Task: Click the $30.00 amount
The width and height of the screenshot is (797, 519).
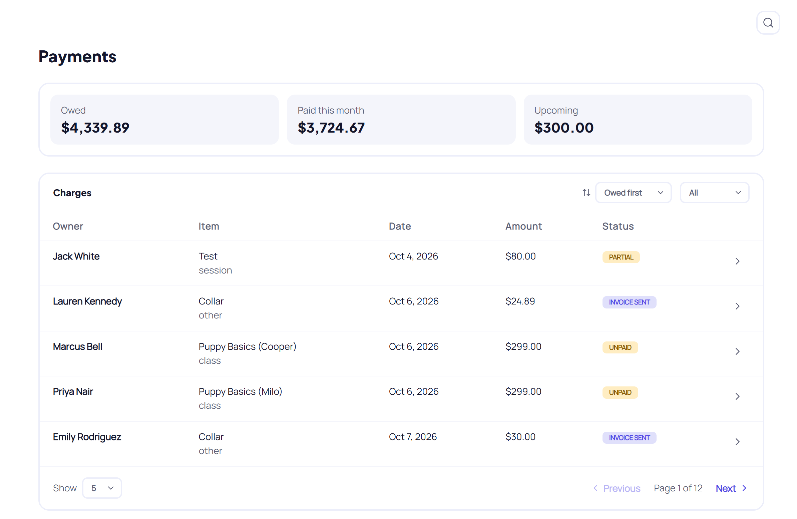Action: [x=520, y=437]
